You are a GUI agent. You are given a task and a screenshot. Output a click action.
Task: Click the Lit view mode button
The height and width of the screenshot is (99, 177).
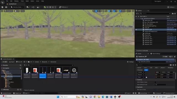point(17,11)
